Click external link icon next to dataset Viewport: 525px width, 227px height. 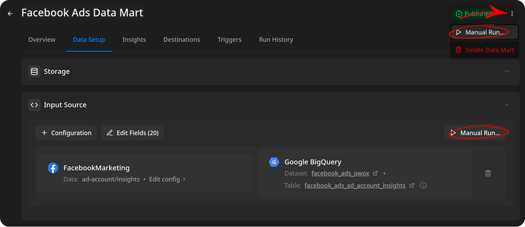click(375, 174)
